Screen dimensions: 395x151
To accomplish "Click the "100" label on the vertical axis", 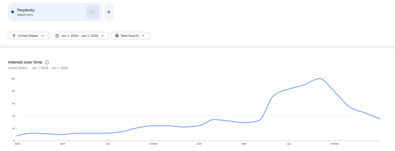I will coord(13,79).
